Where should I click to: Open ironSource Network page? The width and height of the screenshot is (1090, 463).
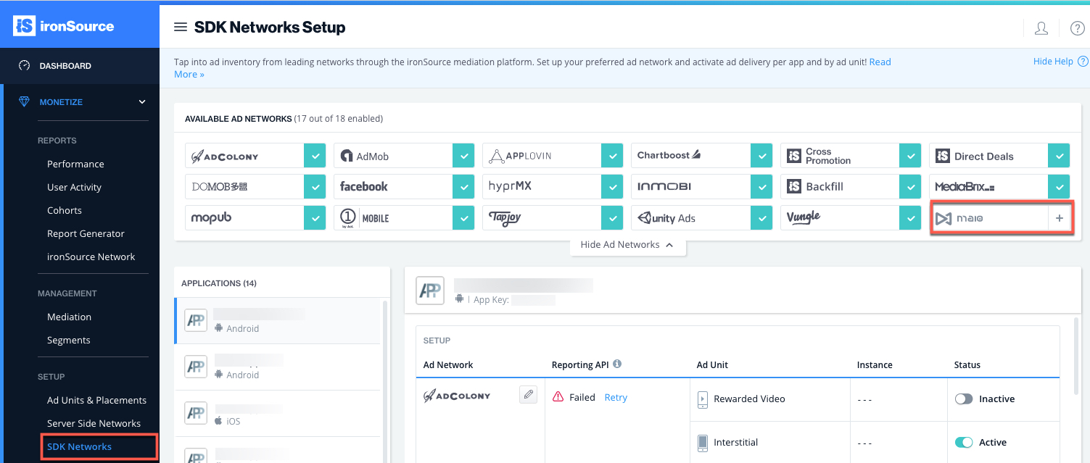pyautogui.click(x=91, y=256)
